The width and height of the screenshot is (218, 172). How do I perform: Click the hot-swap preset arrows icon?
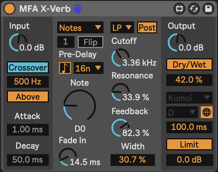pyautogui.click(x=194, y=9)
